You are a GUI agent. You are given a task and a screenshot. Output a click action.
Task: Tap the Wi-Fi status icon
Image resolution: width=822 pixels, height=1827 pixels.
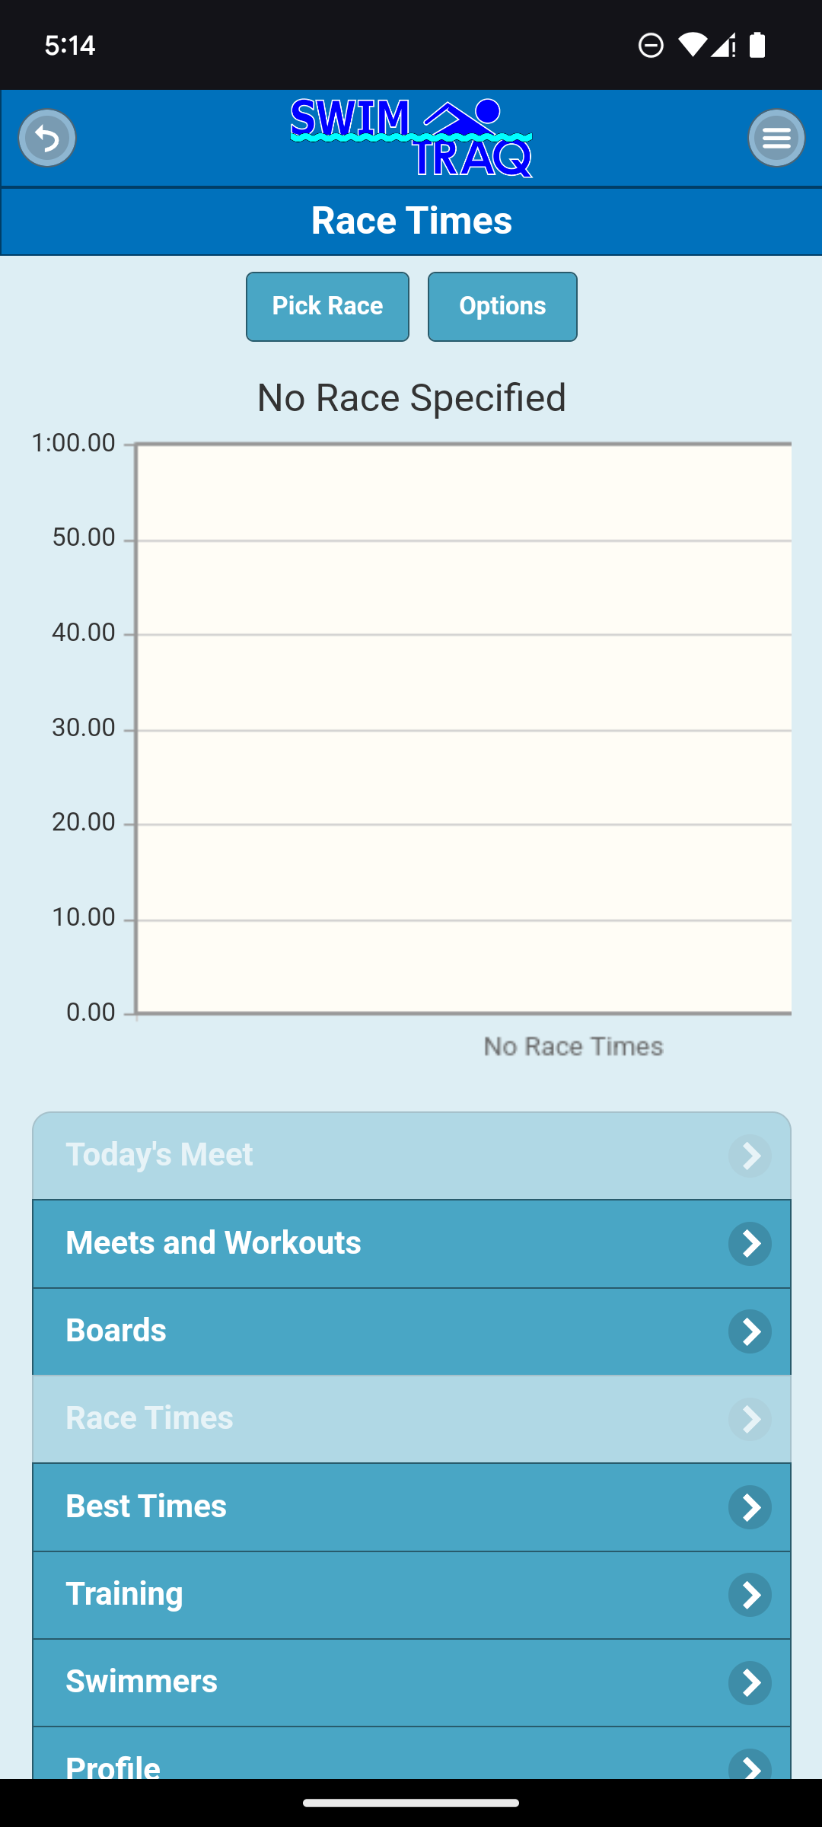point(692,46)
